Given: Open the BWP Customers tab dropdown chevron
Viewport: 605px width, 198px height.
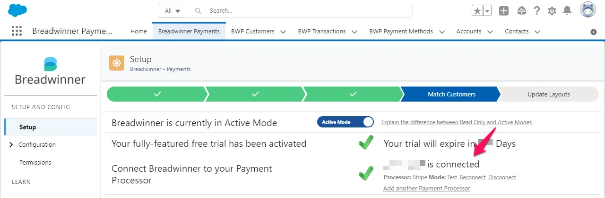Looking at the screenshot, I should [283, 32].
